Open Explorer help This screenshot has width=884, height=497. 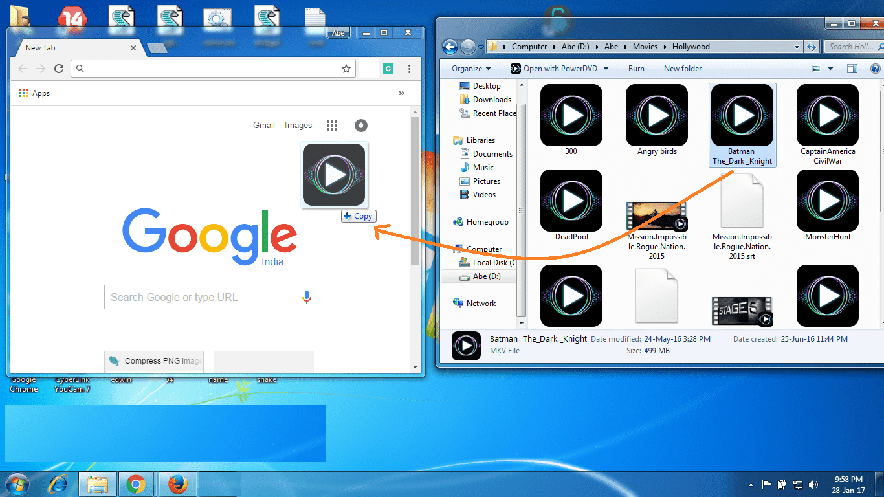pyautogui.click(x=876, y=69)
